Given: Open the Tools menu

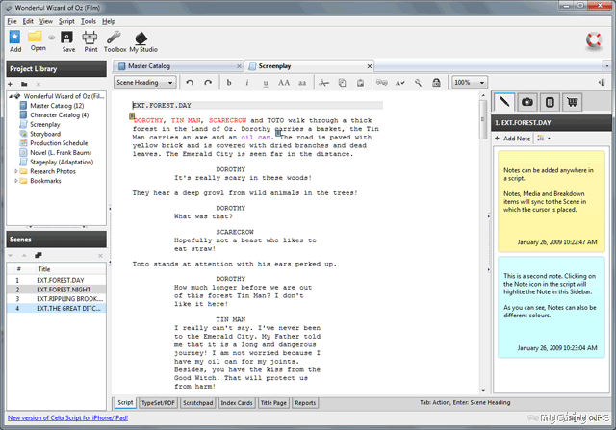Looking at the screenshot, I should pos(89,21).
